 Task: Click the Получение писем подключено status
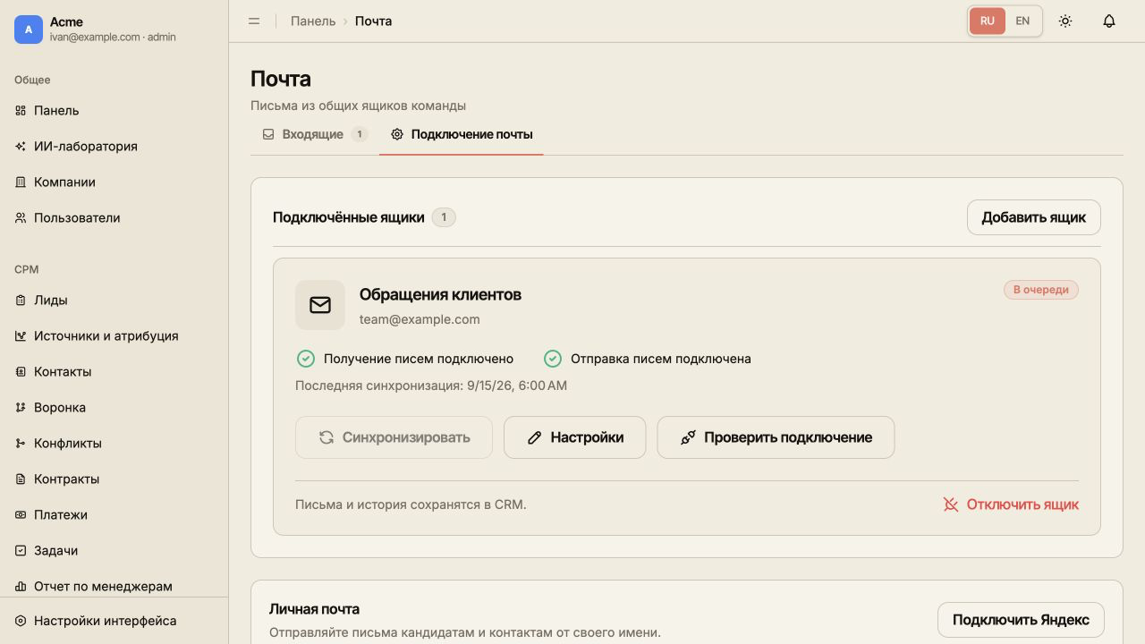click(405, 359)
